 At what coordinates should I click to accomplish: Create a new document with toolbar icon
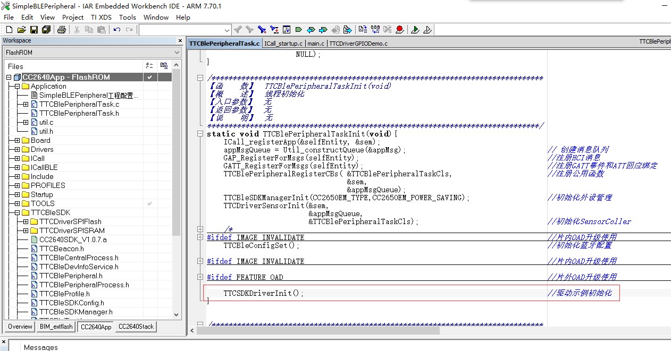pyautogui.click(x=10, y=30)
